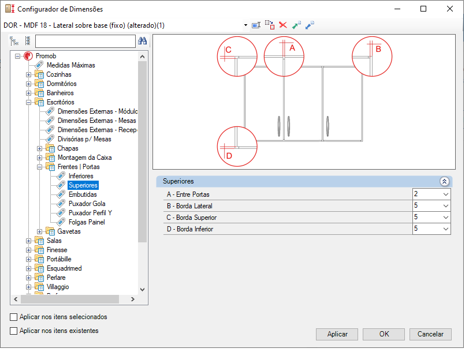The image size is (469, 352).
Task: Select Medidas Máximas tree item
Action: tap(70, 65)
